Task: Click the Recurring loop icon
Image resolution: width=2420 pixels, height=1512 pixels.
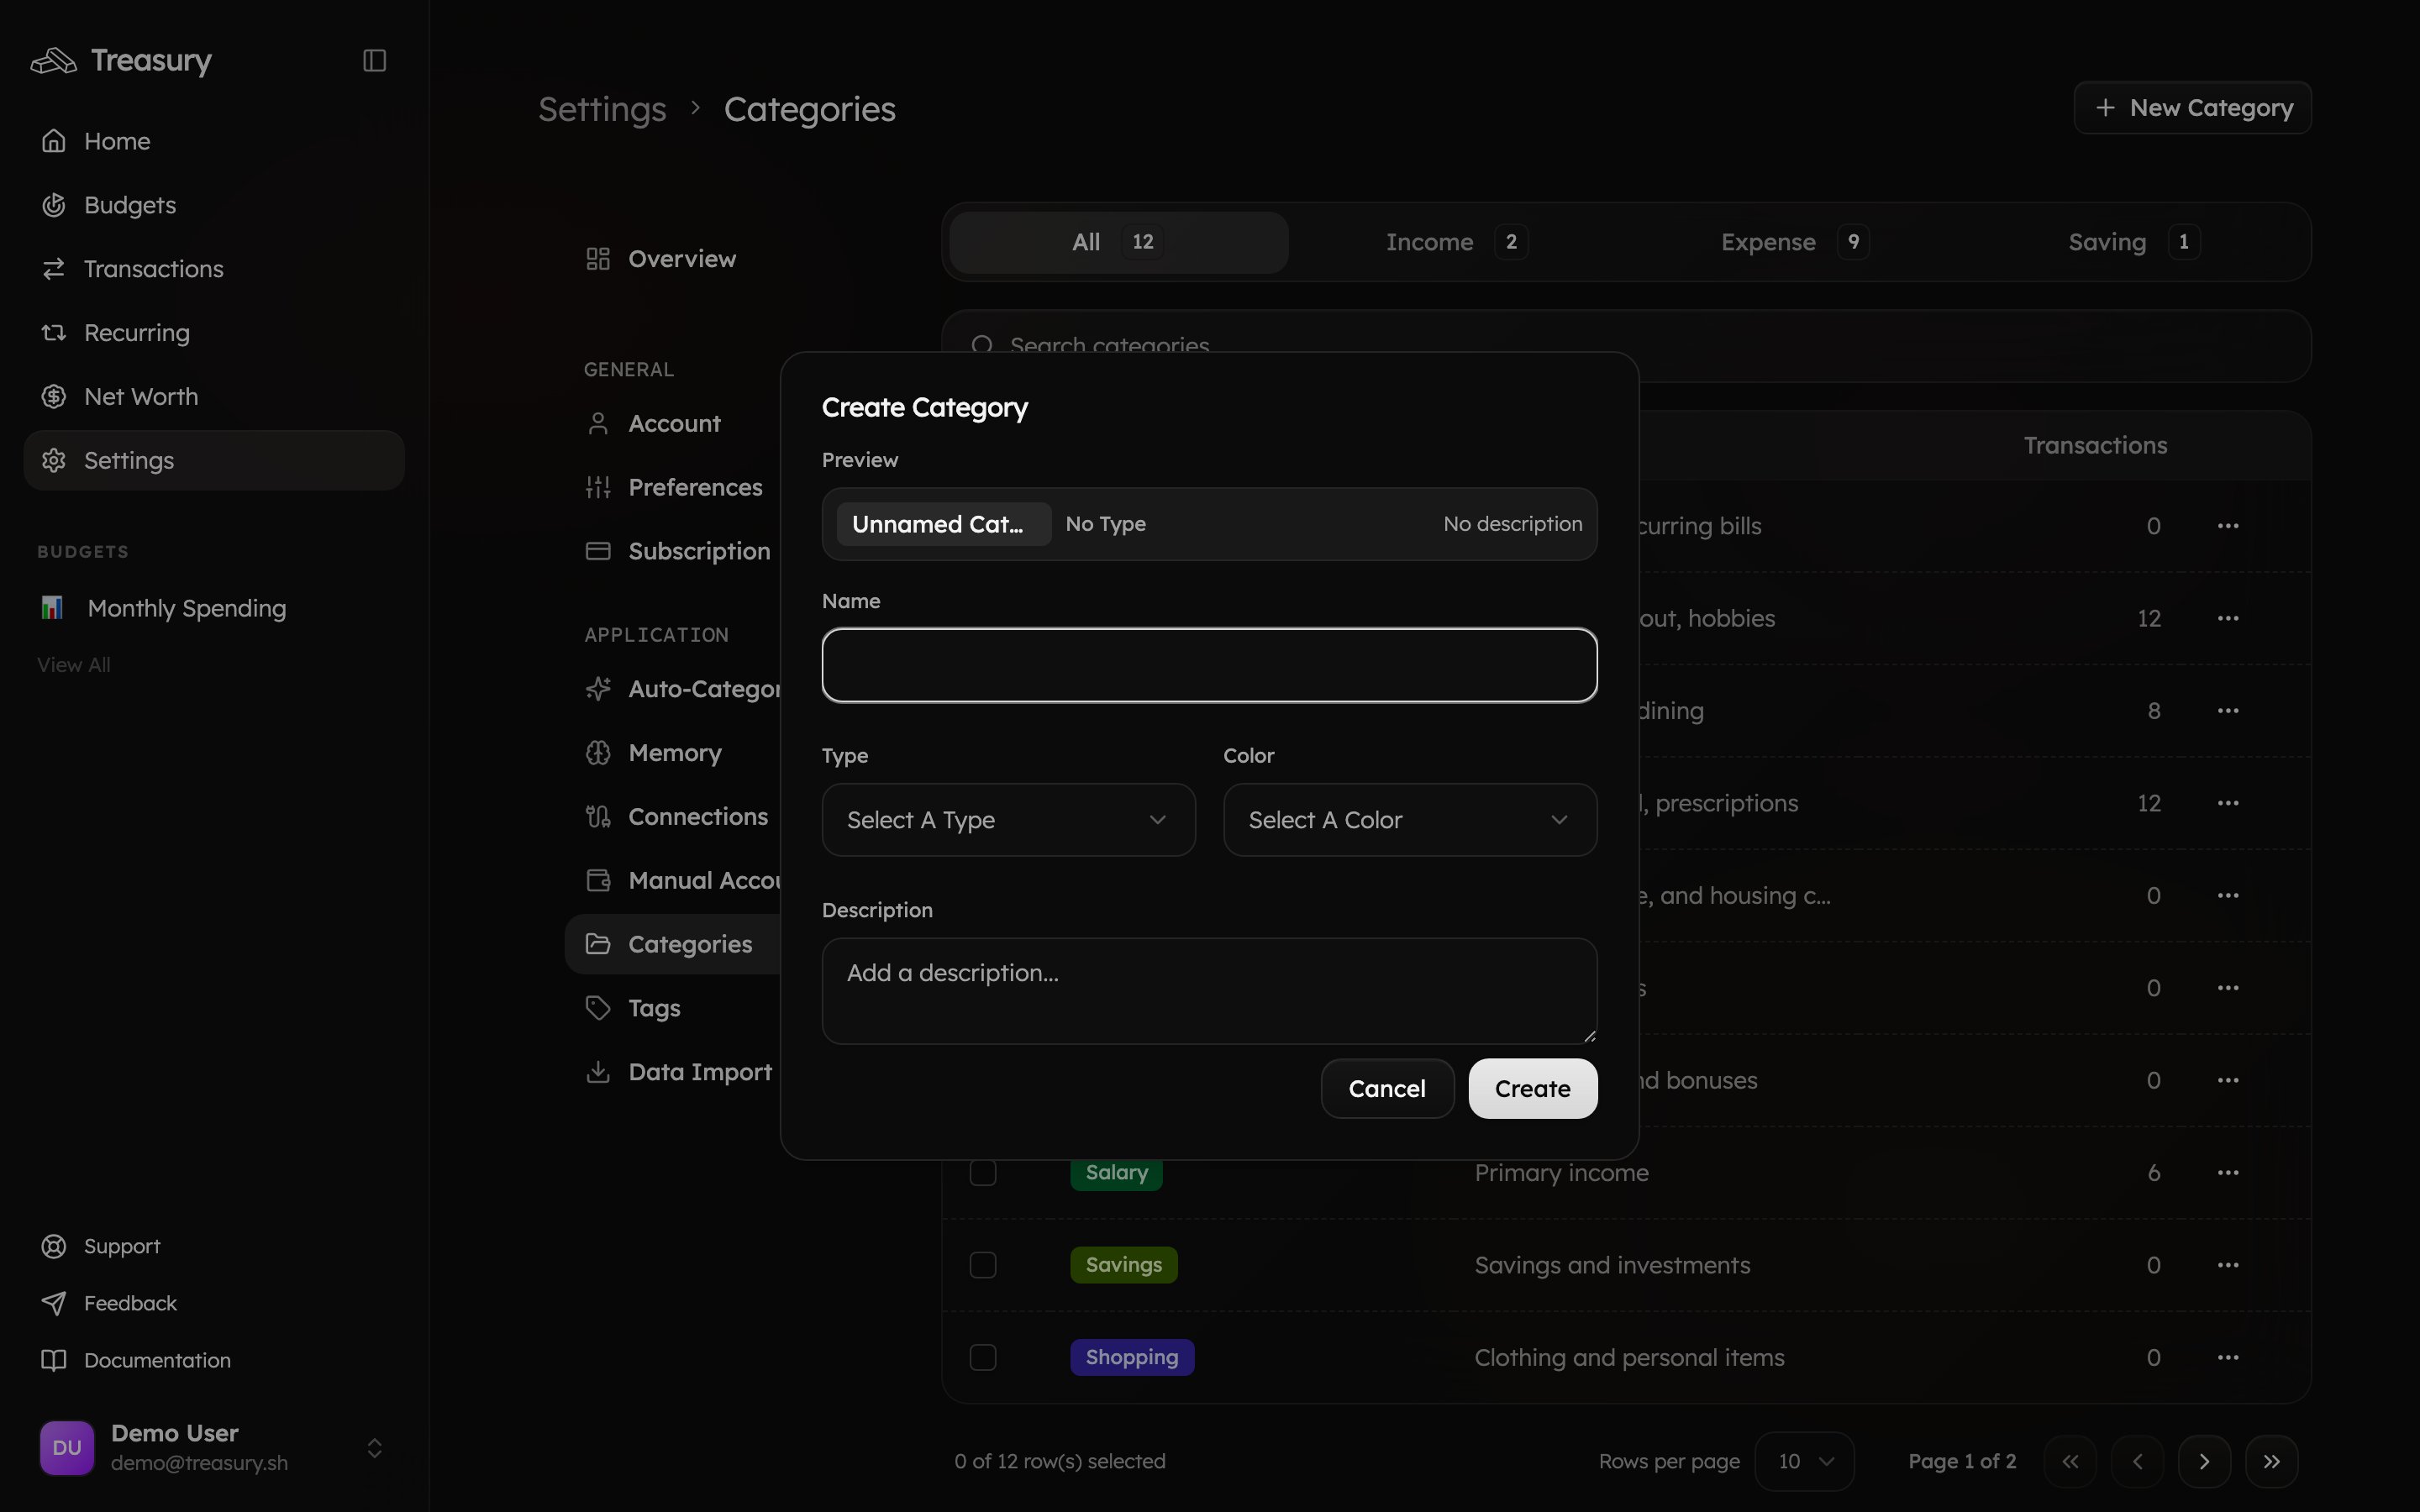Action: (x=54, y=333)
